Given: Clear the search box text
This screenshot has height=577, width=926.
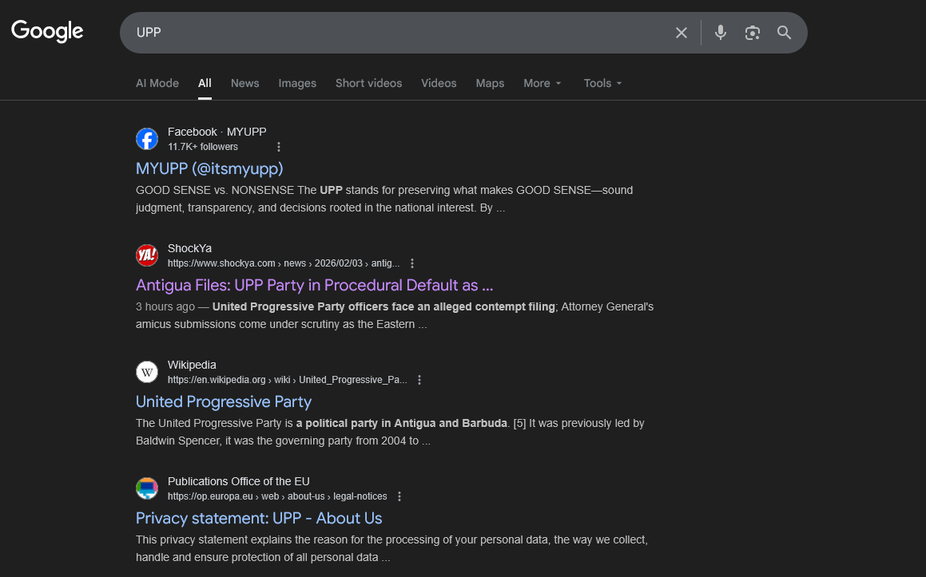Looking at the screenshot, I should tap(681, 33).
